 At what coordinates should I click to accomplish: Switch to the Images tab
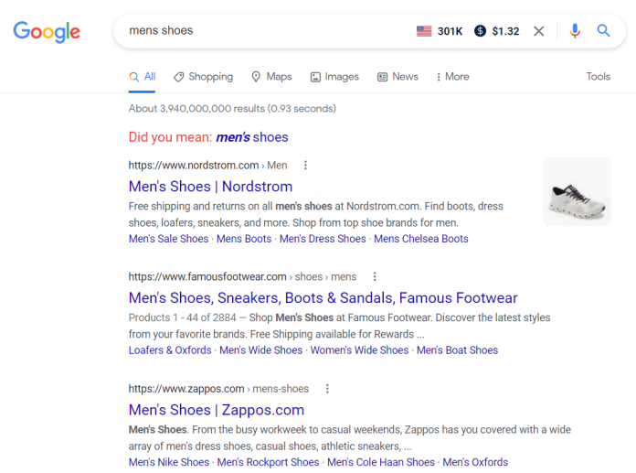pyautogui.click(x=334, y=77)
